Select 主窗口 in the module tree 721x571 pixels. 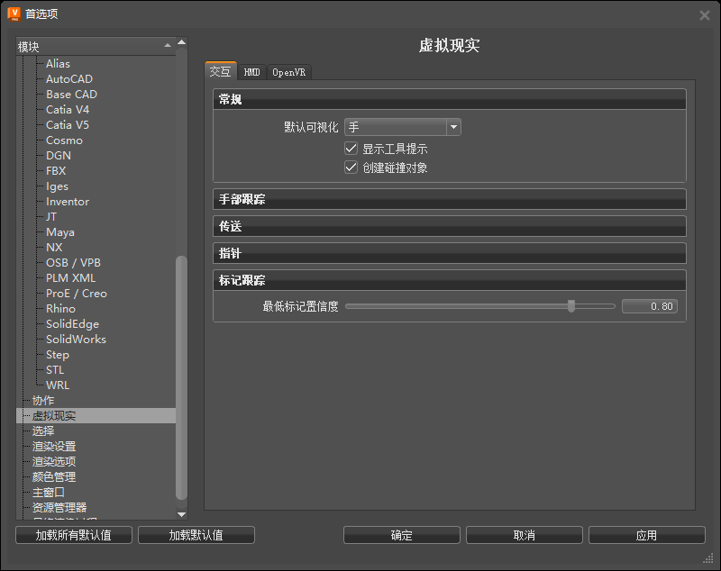coord(49,493)
